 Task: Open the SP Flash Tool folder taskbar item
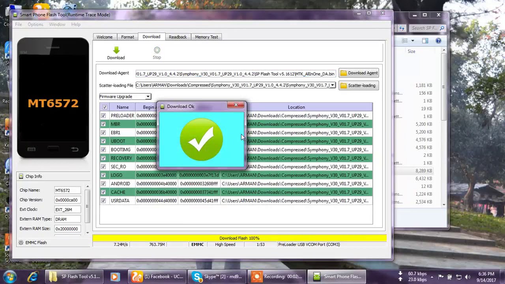[75, 277]
